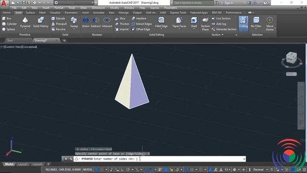The height and width of the screenshot is (173, 307).
Task: Switch to the Mesh ribbon tab
Action: [x=42, y=12]
